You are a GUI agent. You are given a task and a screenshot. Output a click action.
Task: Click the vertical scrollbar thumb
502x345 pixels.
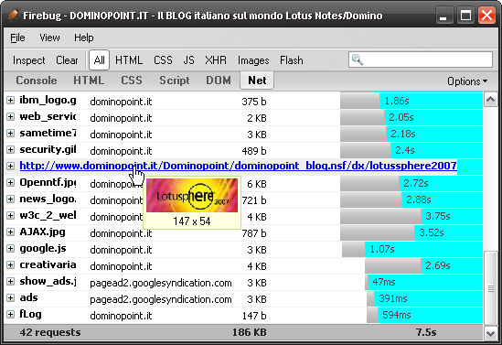[490, 287]
